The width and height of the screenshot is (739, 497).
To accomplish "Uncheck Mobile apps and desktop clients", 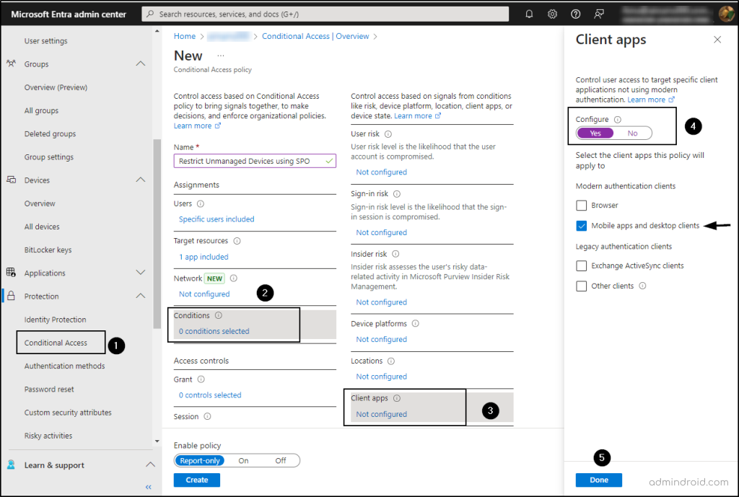I will point(582,226).
